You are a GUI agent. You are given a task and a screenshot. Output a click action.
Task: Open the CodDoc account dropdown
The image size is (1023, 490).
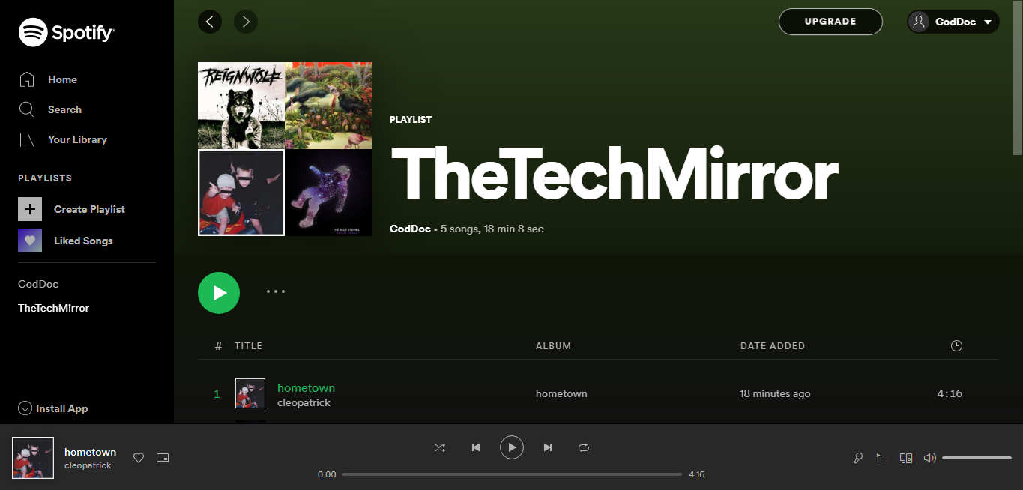pyautogui.click(x=953, y=22)
